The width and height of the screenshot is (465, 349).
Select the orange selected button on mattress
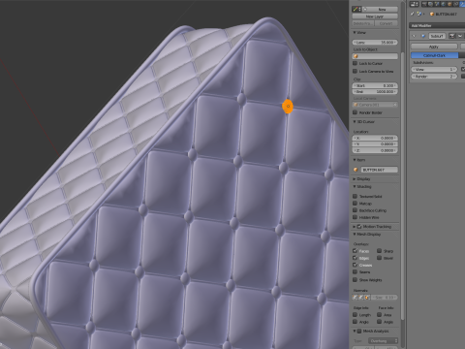pyautogui.click(x=288, y=107)
